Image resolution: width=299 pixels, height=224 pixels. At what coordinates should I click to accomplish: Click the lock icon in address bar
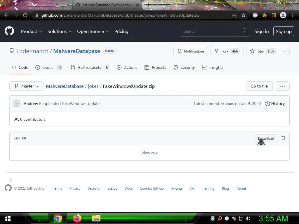coord(37,15)
